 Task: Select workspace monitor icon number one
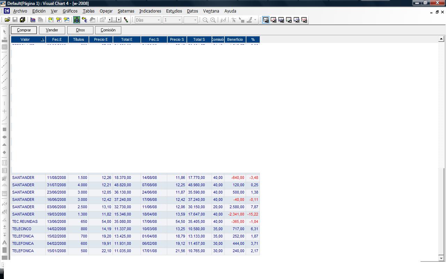click(266, 20)
